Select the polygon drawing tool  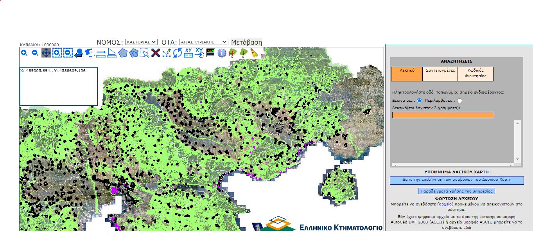tap(123, 53)
